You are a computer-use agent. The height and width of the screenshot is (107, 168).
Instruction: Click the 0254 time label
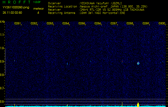(66, 23)
